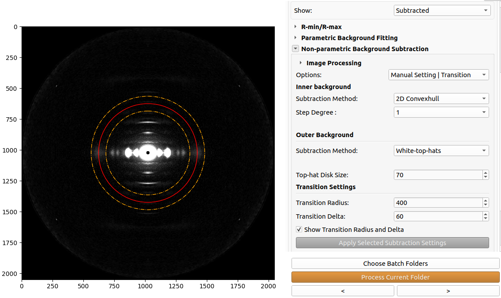Decrease Transition Delta with down arrow
501x298 pixels.
(485, 219)
